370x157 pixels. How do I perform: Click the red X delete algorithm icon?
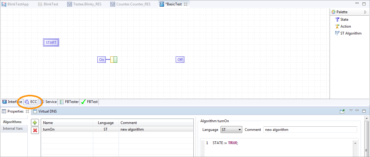[x=35, y=130]
